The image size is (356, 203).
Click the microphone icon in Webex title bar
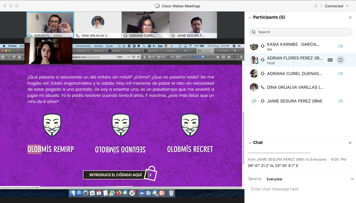tap(316, 6)
